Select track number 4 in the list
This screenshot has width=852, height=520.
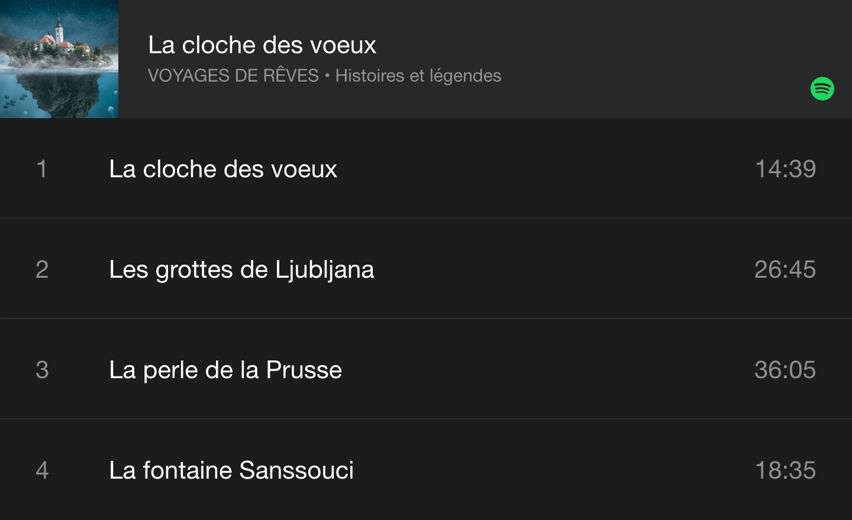point(41,470)
